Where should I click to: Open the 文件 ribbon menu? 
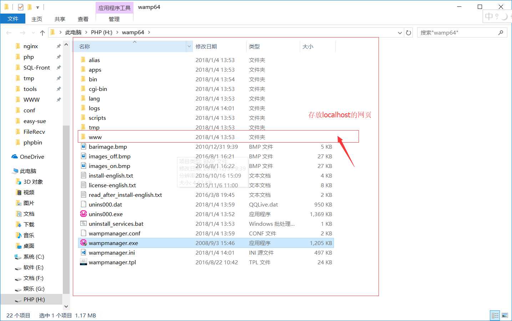tap(13, 19)
